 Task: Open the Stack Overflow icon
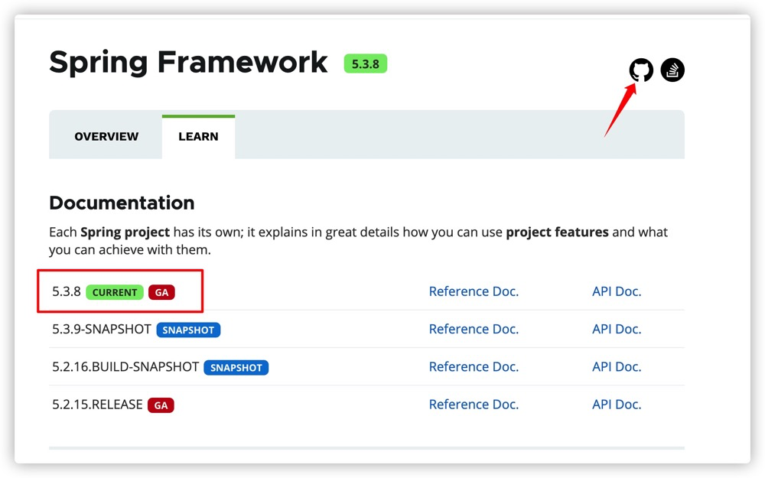(x=672, y=70)
